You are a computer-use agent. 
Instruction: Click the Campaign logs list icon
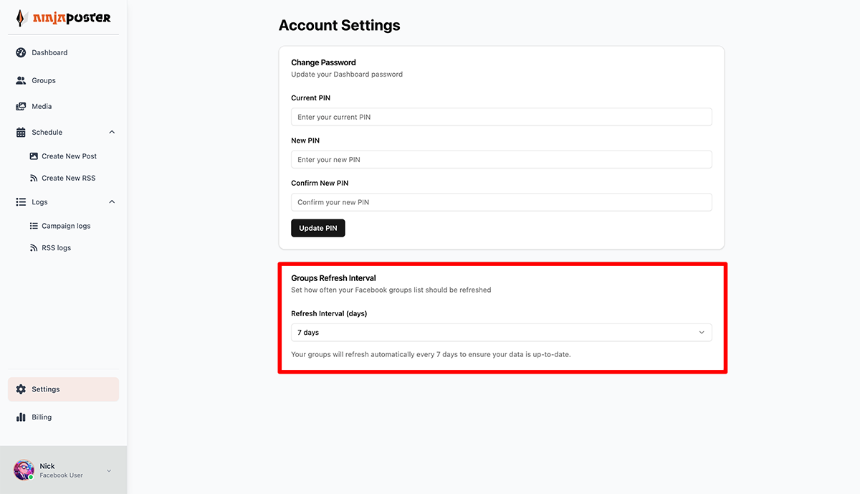click(x=34, y=226)
